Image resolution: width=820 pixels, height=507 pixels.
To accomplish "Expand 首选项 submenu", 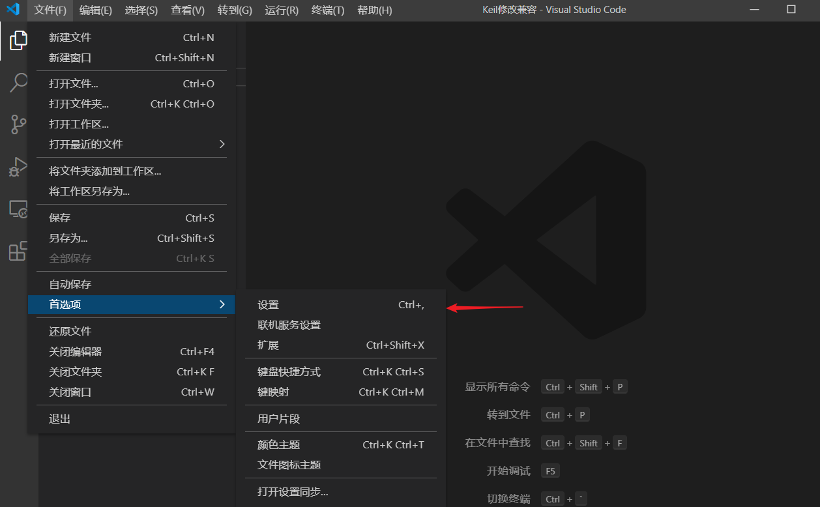I will coord(132,305).
